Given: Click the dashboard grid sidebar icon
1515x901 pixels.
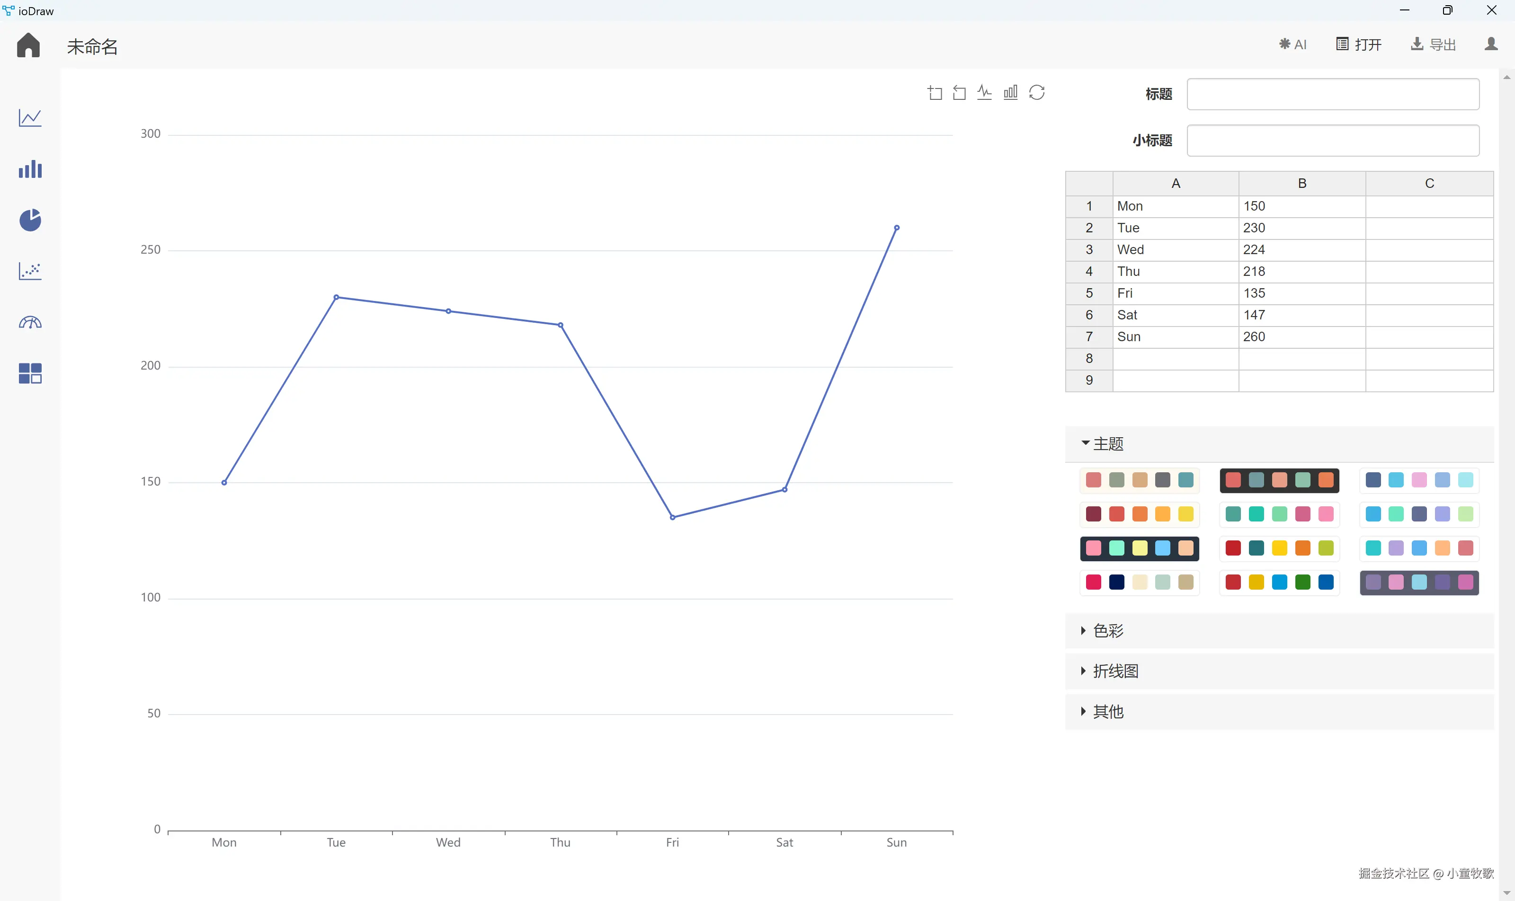Looking at the screenshot, I should 30,373.
